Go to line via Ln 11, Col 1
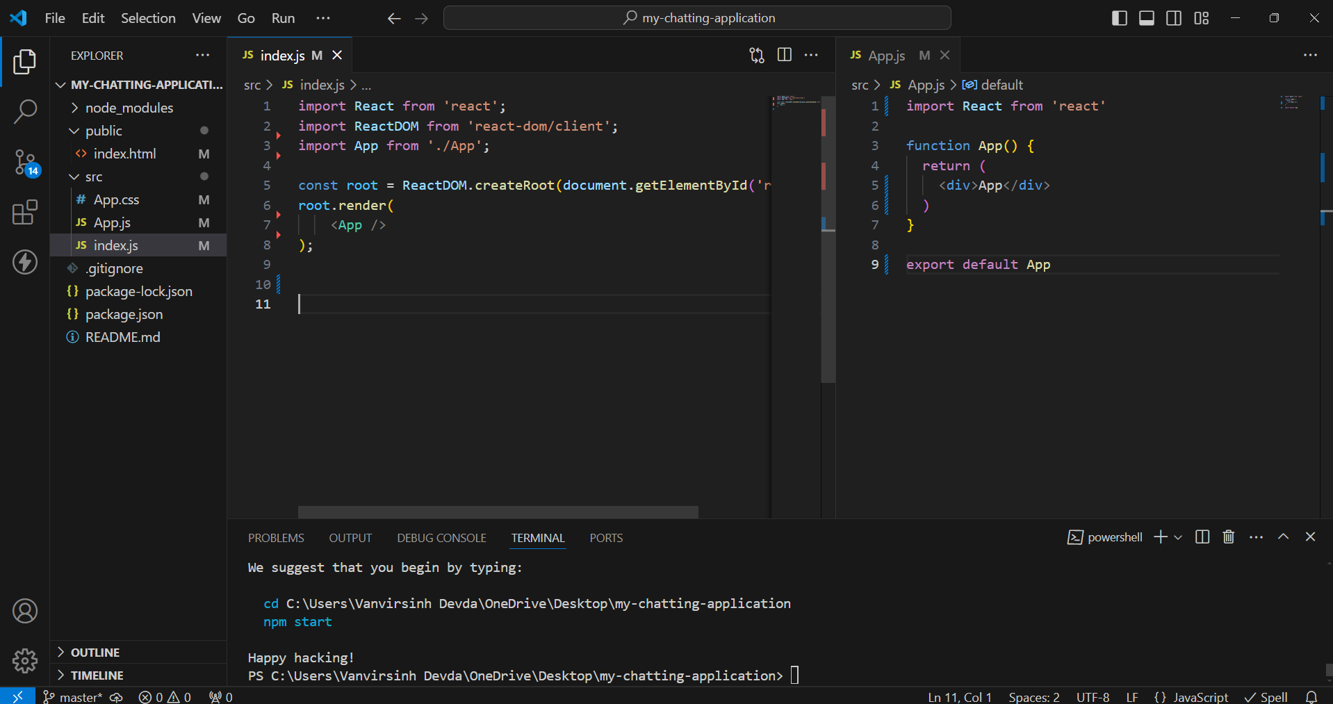The height and width of the screenshot is (704, 1333). [960, 696]
